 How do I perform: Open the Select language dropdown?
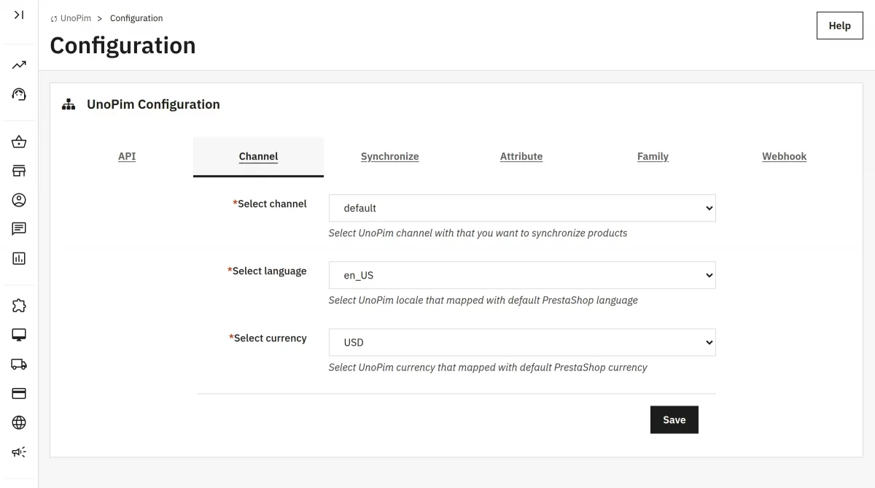tap(522, 275)
